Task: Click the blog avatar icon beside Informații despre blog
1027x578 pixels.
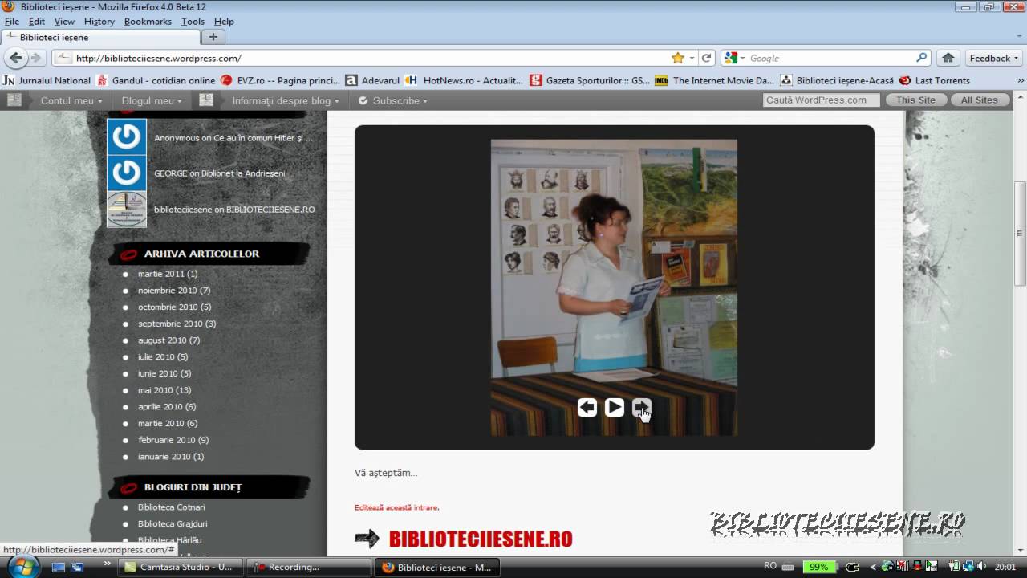Action: point(206,100)
